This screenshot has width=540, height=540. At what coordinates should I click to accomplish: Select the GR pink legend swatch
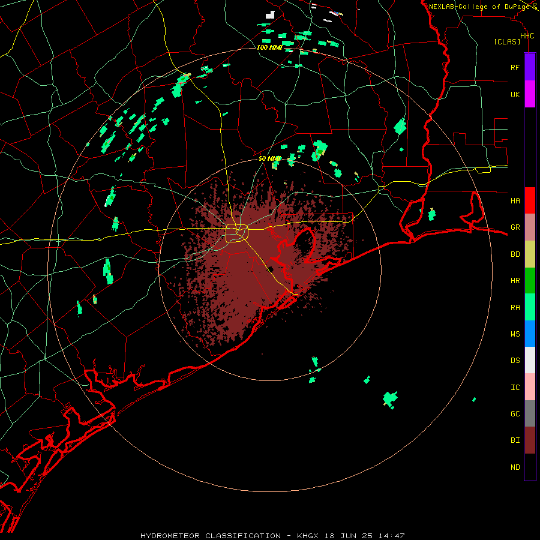click(530, 227)
